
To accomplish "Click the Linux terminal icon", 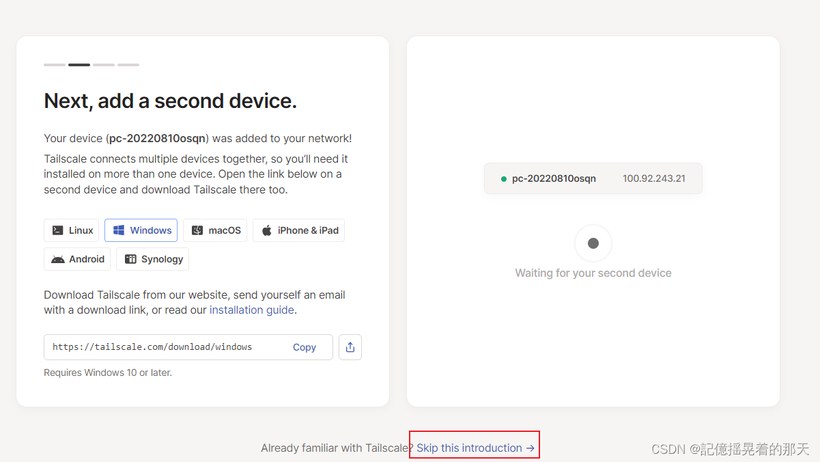I will click(x=58, y=230).
